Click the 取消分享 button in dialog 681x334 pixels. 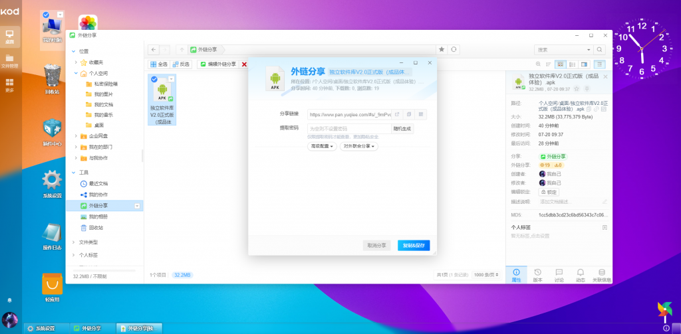(376, 246)
